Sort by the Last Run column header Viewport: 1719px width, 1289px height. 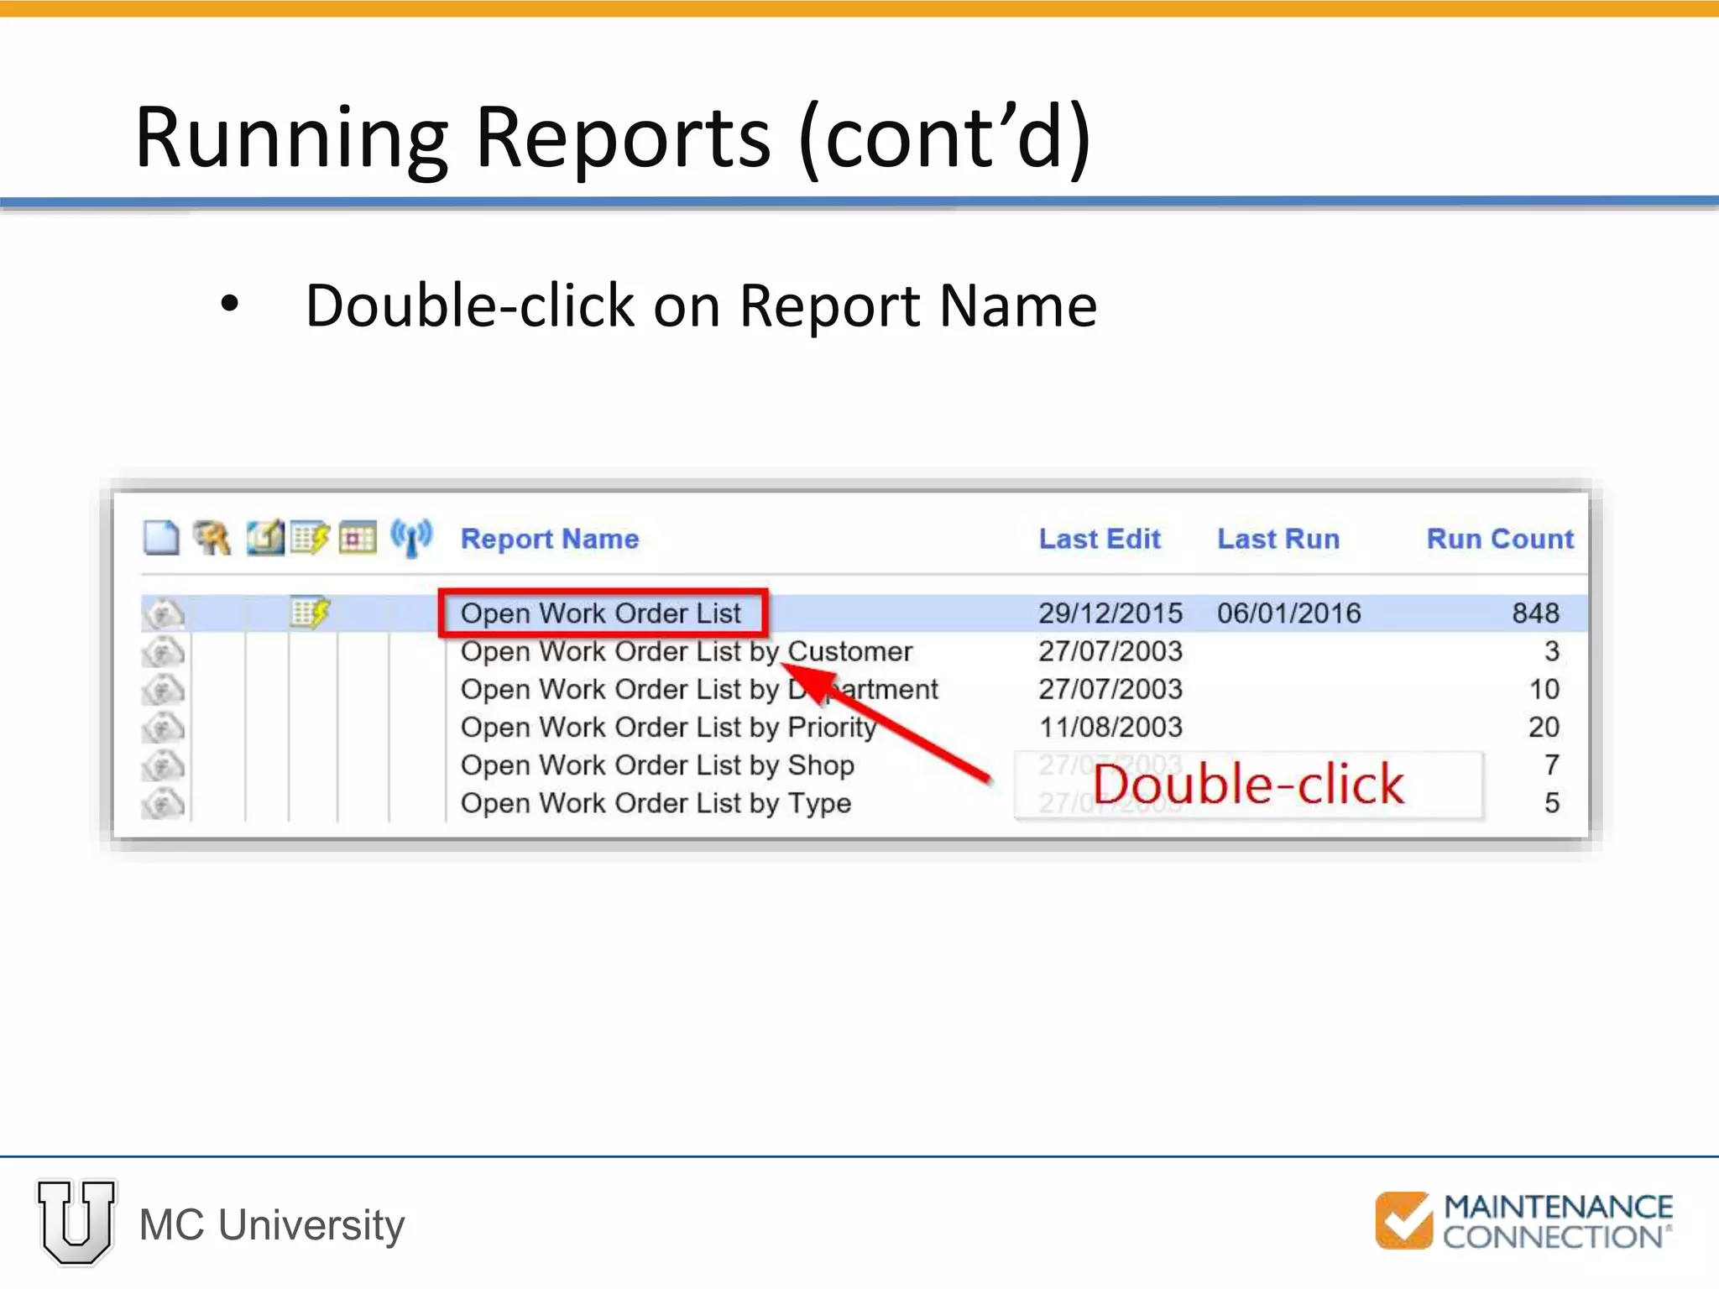(x=1278, y=539)
